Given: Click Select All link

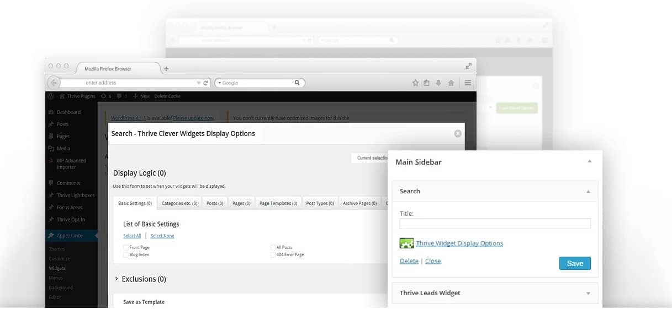Looking at the screenshot, I should pos(132,236).
